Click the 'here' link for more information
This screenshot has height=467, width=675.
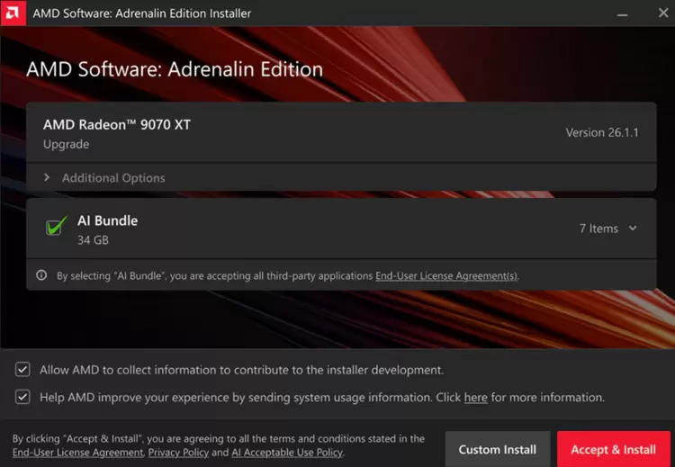point(475,398)
